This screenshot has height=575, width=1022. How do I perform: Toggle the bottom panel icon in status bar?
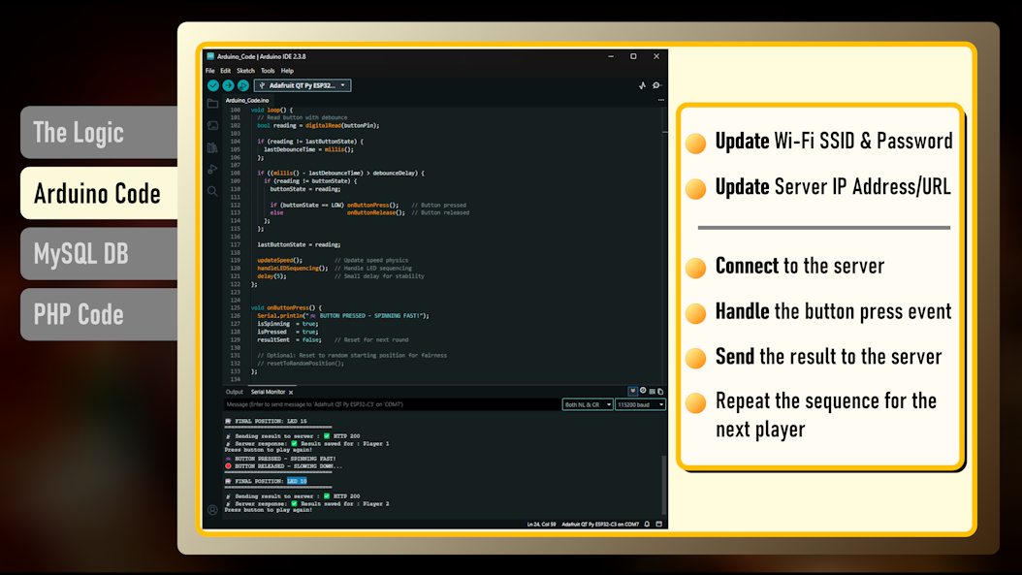659,525
